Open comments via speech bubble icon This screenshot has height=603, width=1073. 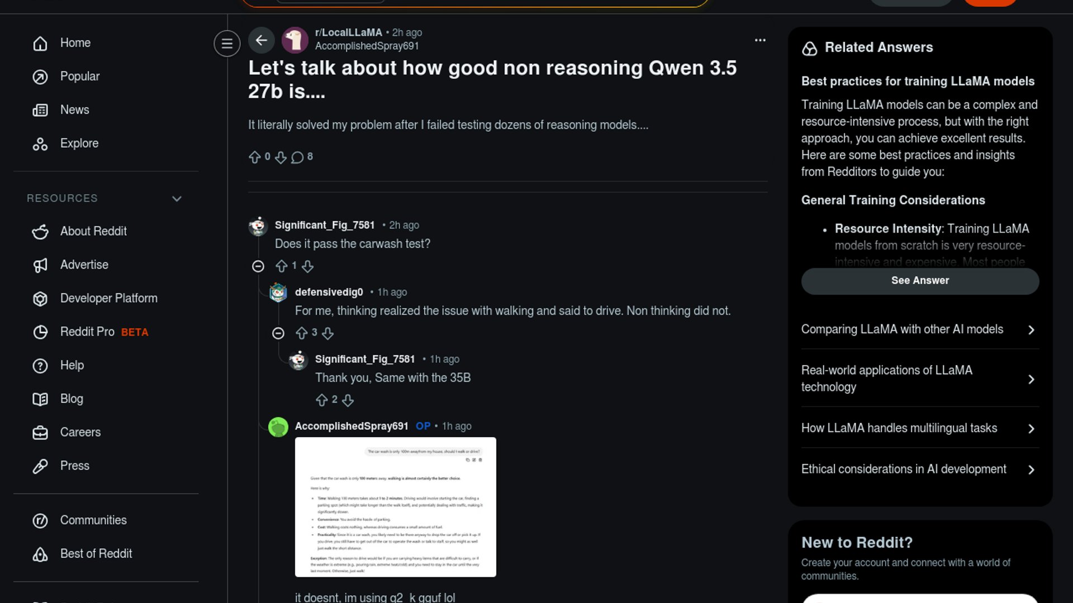coord(297,157)
